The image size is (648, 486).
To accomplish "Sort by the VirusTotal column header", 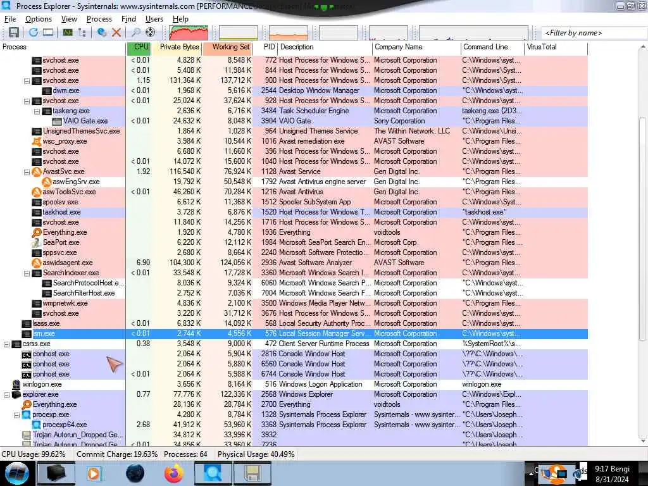I will [x=556, y=47].
